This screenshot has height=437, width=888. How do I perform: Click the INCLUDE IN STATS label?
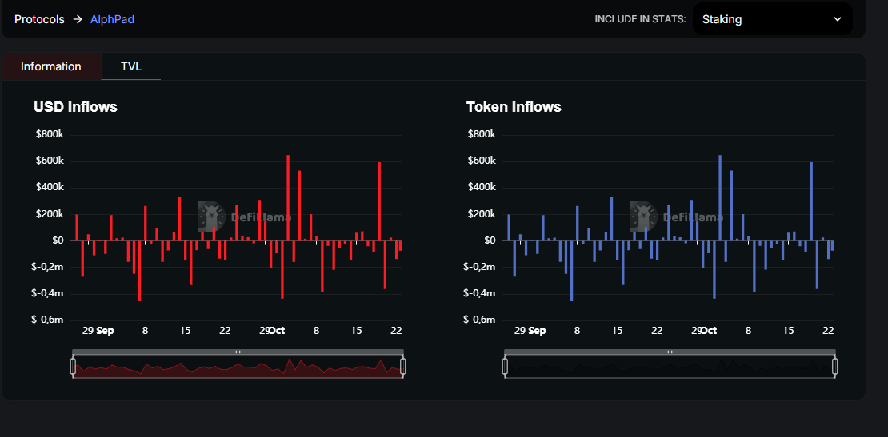click(640, 19)
